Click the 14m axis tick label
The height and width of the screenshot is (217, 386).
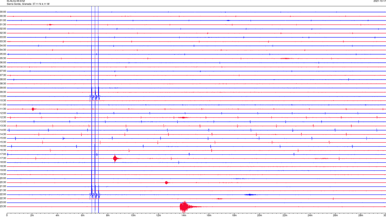pyautogui.click(x=184, y=215)
